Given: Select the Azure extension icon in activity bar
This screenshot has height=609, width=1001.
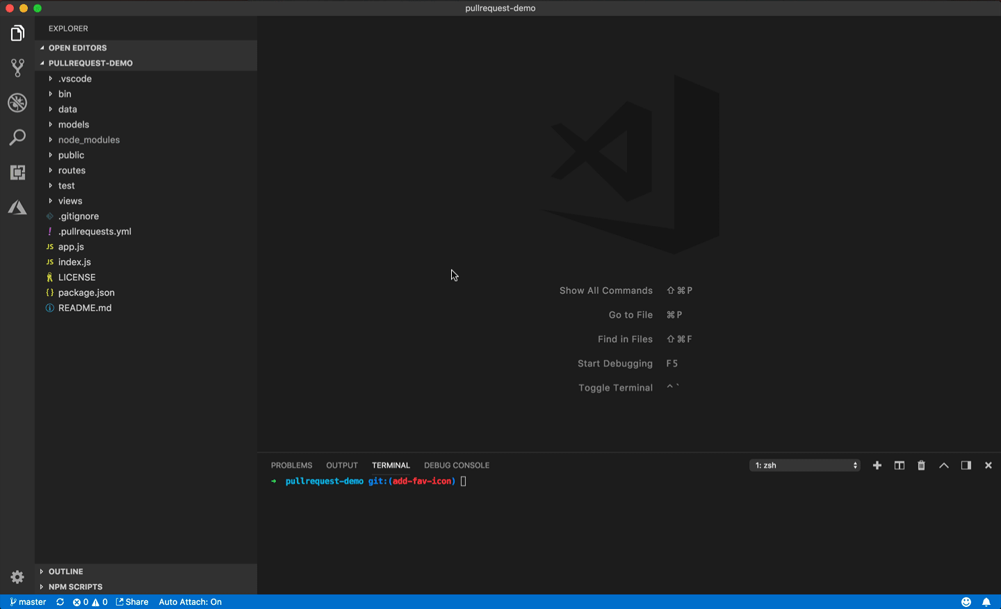Looking at the screenshot, I should 17,206.
